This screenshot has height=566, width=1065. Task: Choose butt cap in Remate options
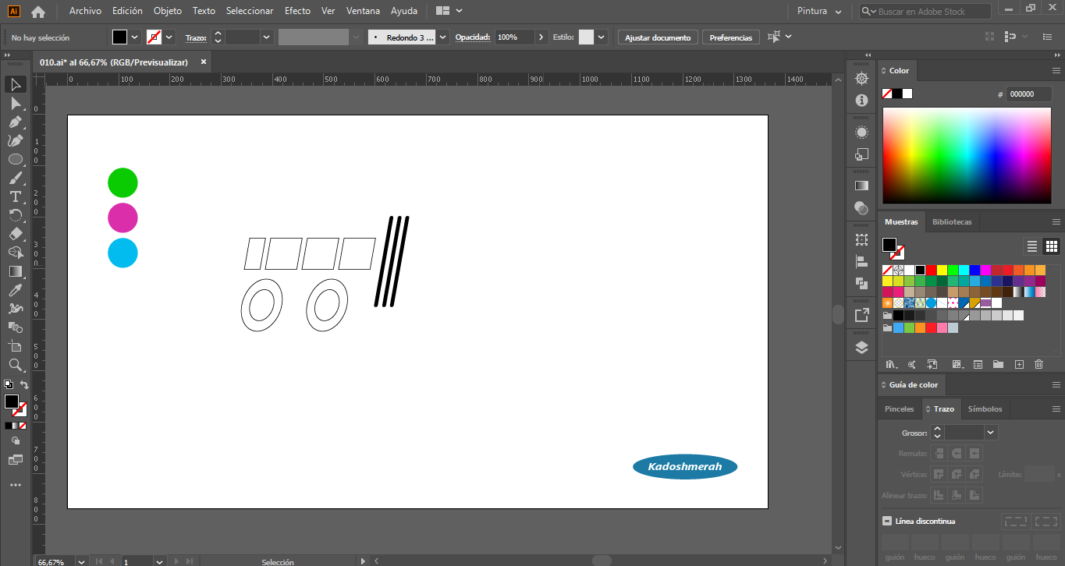coord(939,453)
